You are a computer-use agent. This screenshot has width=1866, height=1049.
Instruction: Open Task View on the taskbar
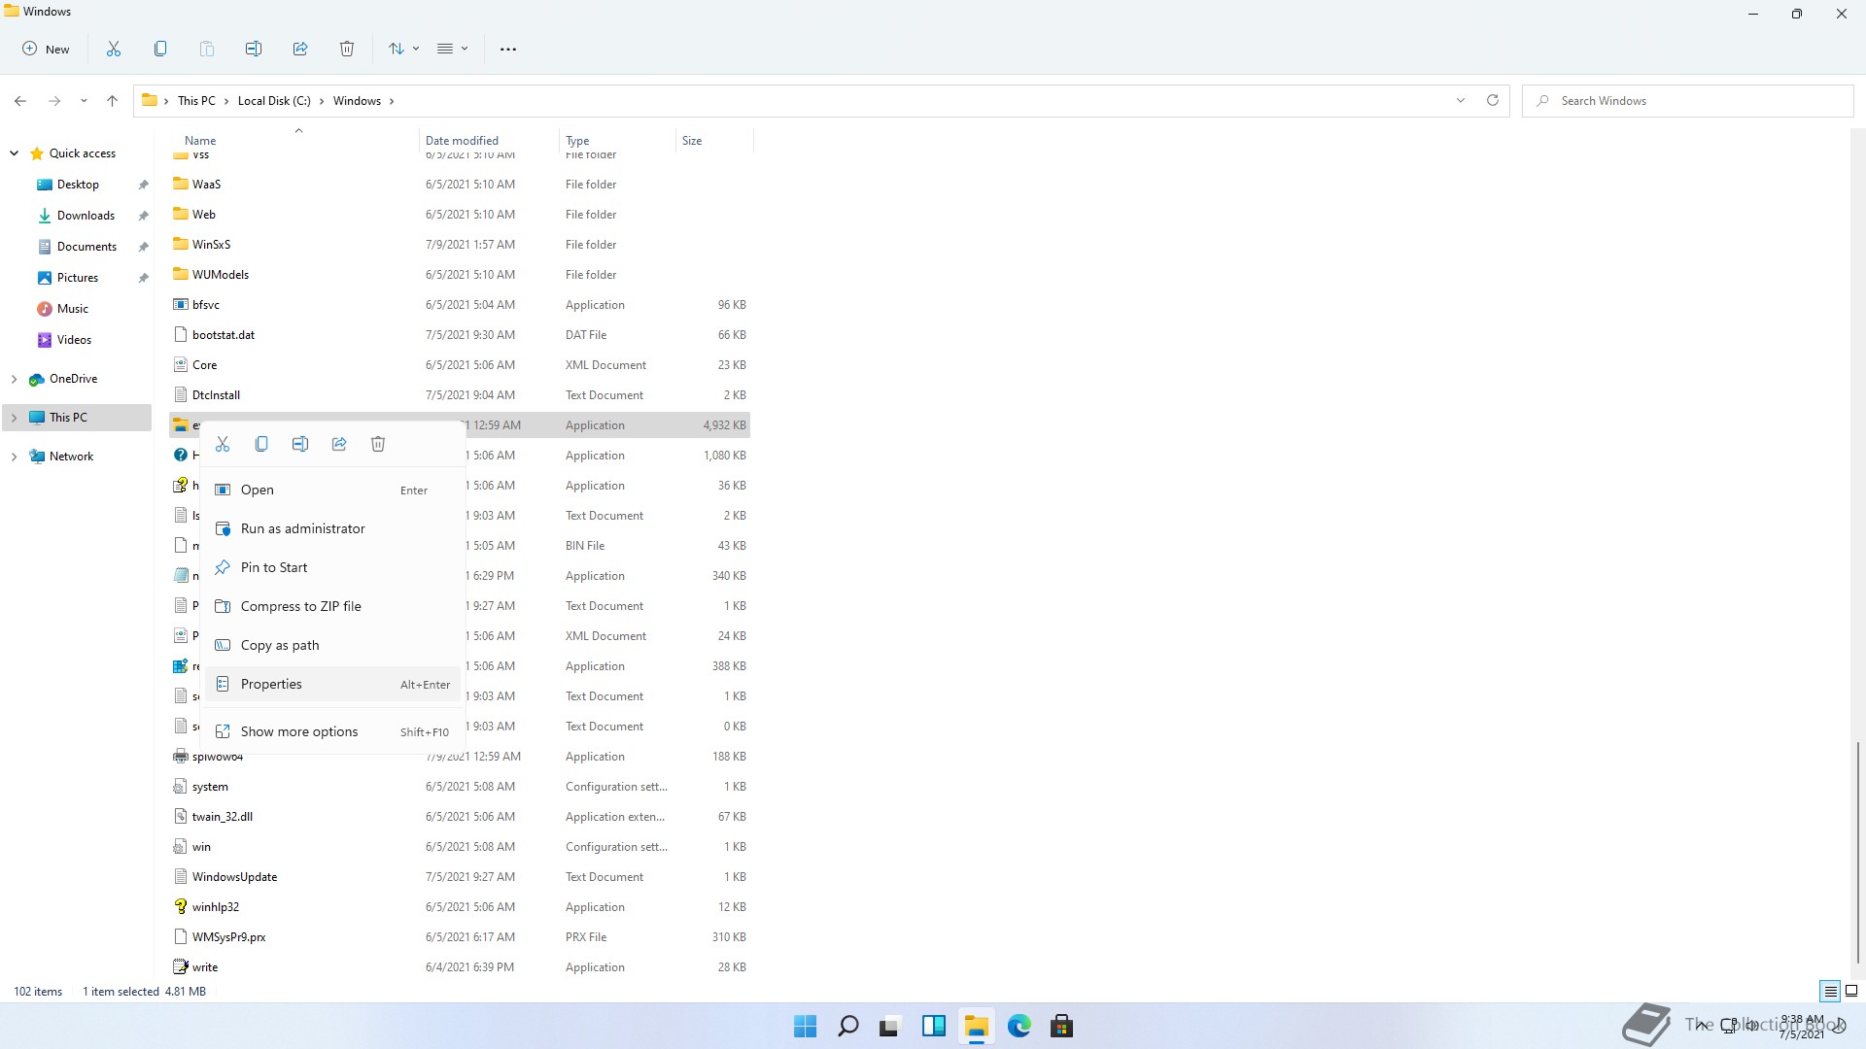(891, 1027)
